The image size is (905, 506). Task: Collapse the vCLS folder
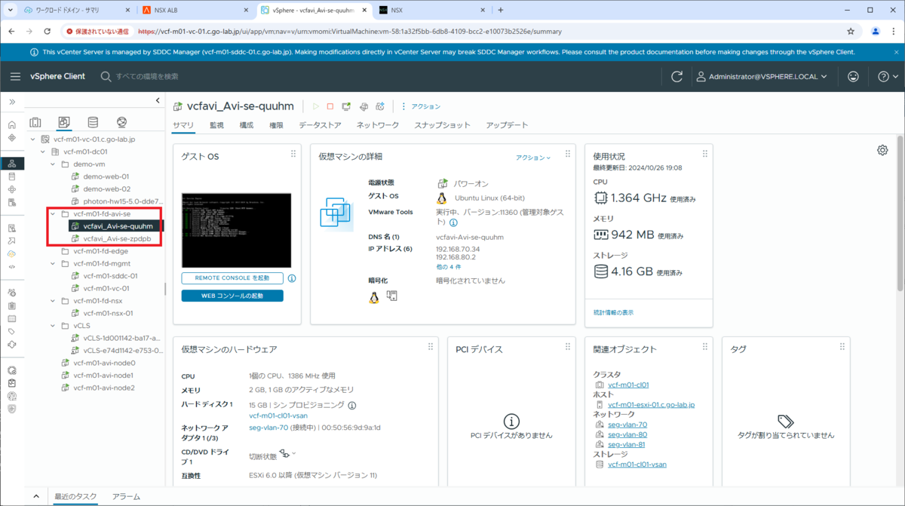pyautogui.click(x=53, y=326)
